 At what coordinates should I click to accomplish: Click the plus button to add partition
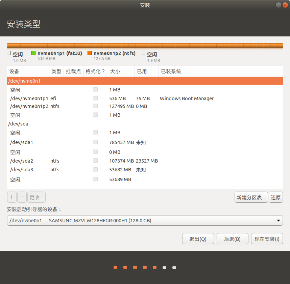point(12,197)
